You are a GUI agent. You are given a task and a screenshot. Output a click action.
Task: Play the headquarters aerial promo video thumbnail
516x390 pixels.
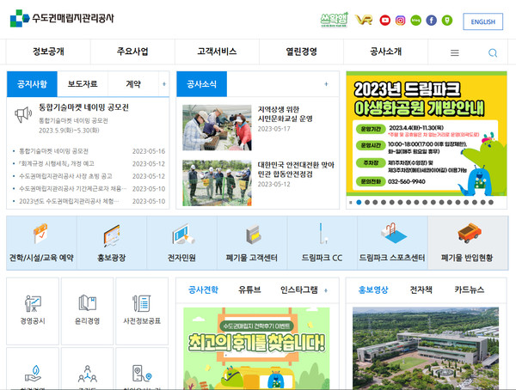point(426,349)
